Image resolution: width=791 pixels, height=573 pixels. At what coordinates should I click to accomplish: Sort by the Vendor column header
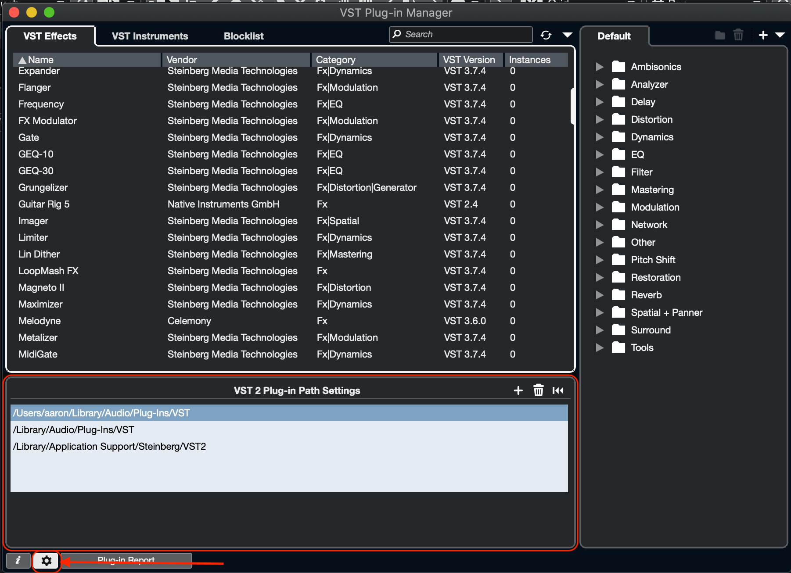coord(236,60)
